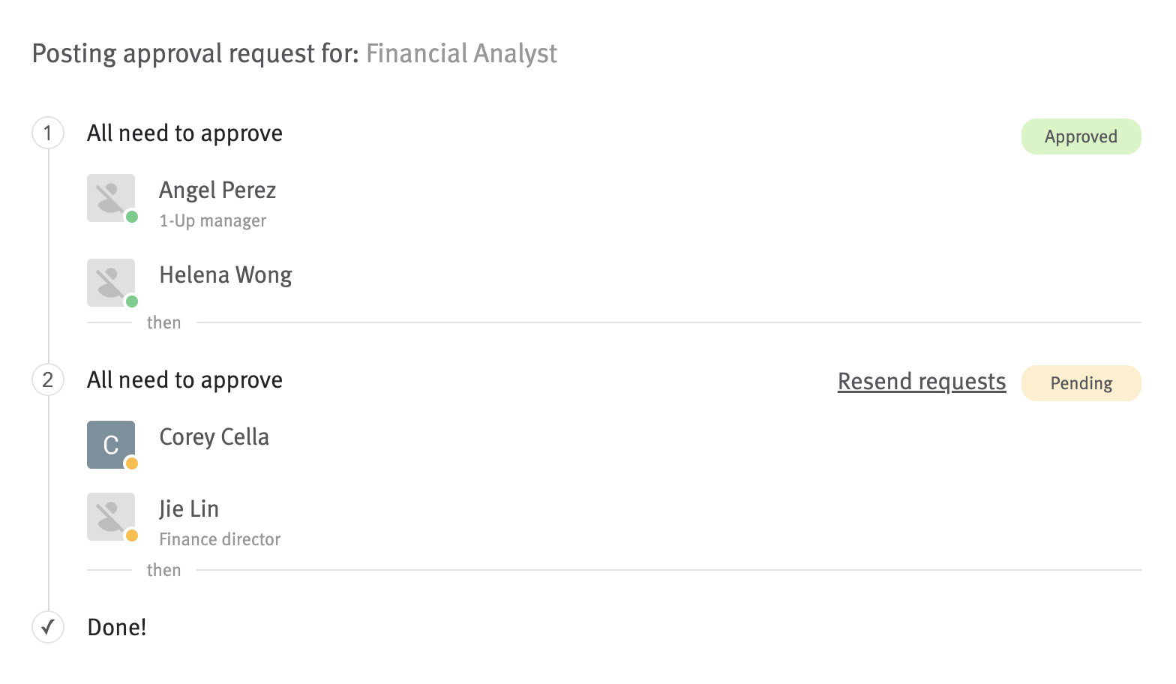
Task: Toggle the Approved status badge
Action: (1081, 136)
